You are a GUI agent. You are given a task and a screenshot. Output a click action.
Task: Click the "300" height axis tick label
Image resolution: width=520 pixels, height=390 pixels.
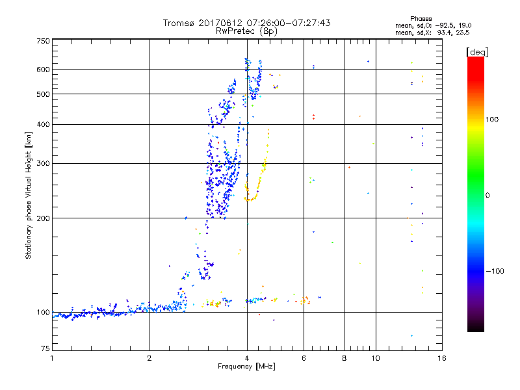coord(43,163)
